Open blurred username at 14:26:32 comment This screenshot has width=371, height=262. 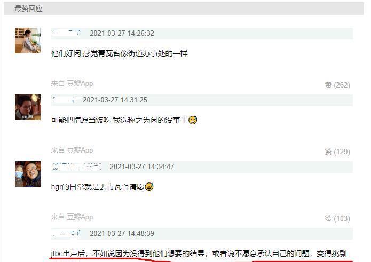click(67, 33)
